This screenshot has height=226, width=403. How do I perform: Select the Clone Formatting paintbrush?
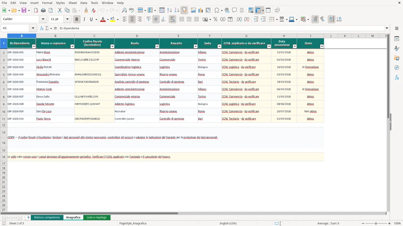pos(86,10)
